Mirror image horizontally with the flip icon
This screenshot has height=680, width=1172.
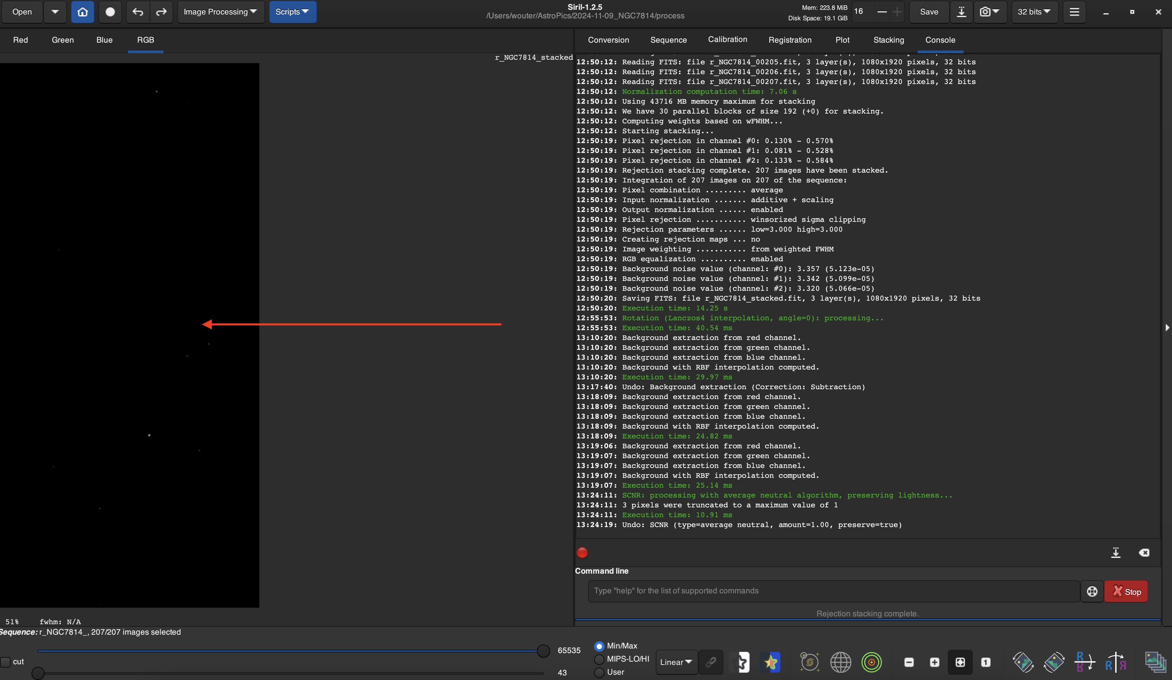pyautogui.click(x=1116, y=662)
